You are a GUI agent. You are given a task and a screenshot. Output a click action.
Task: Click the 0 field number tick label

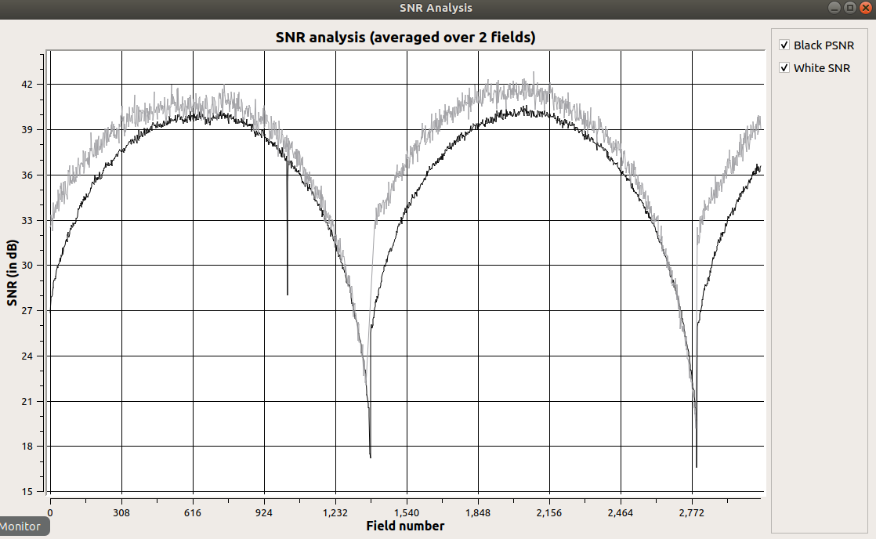[50, 513]
